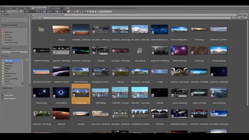Collapse the Open Image options panel
Image resolution: width=249 pixels, height=140 pixels.
2,88
